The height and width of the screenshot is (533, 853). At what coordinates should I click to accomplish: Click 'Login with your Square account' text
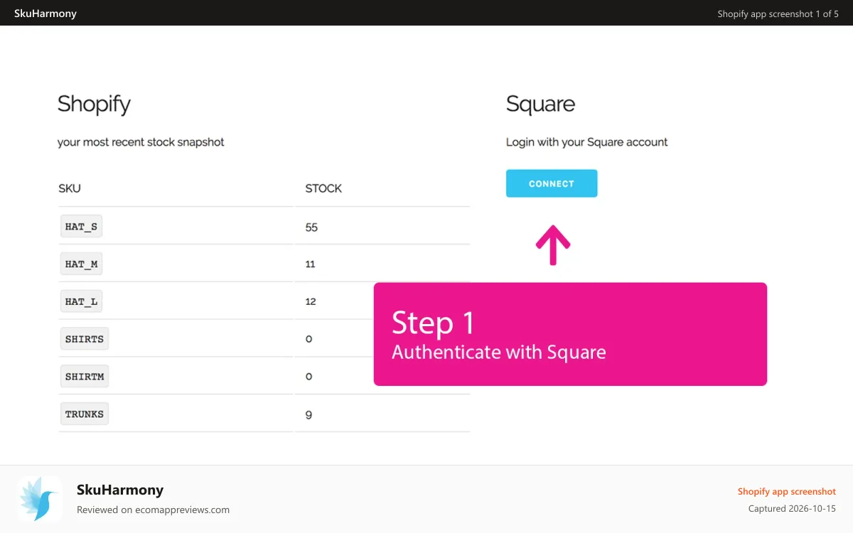coord(587,142)
